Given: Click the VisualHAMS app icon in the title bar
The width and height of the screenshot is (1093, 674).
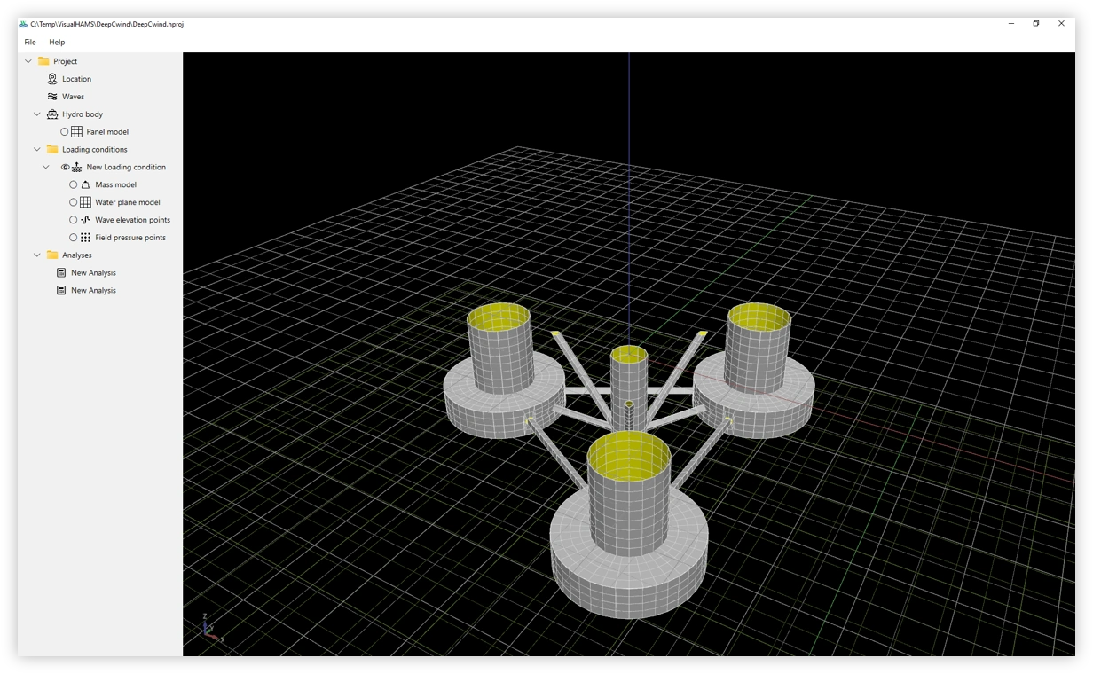Looking at the screenshot, I should pyautogui.click(x=23, y=24).
